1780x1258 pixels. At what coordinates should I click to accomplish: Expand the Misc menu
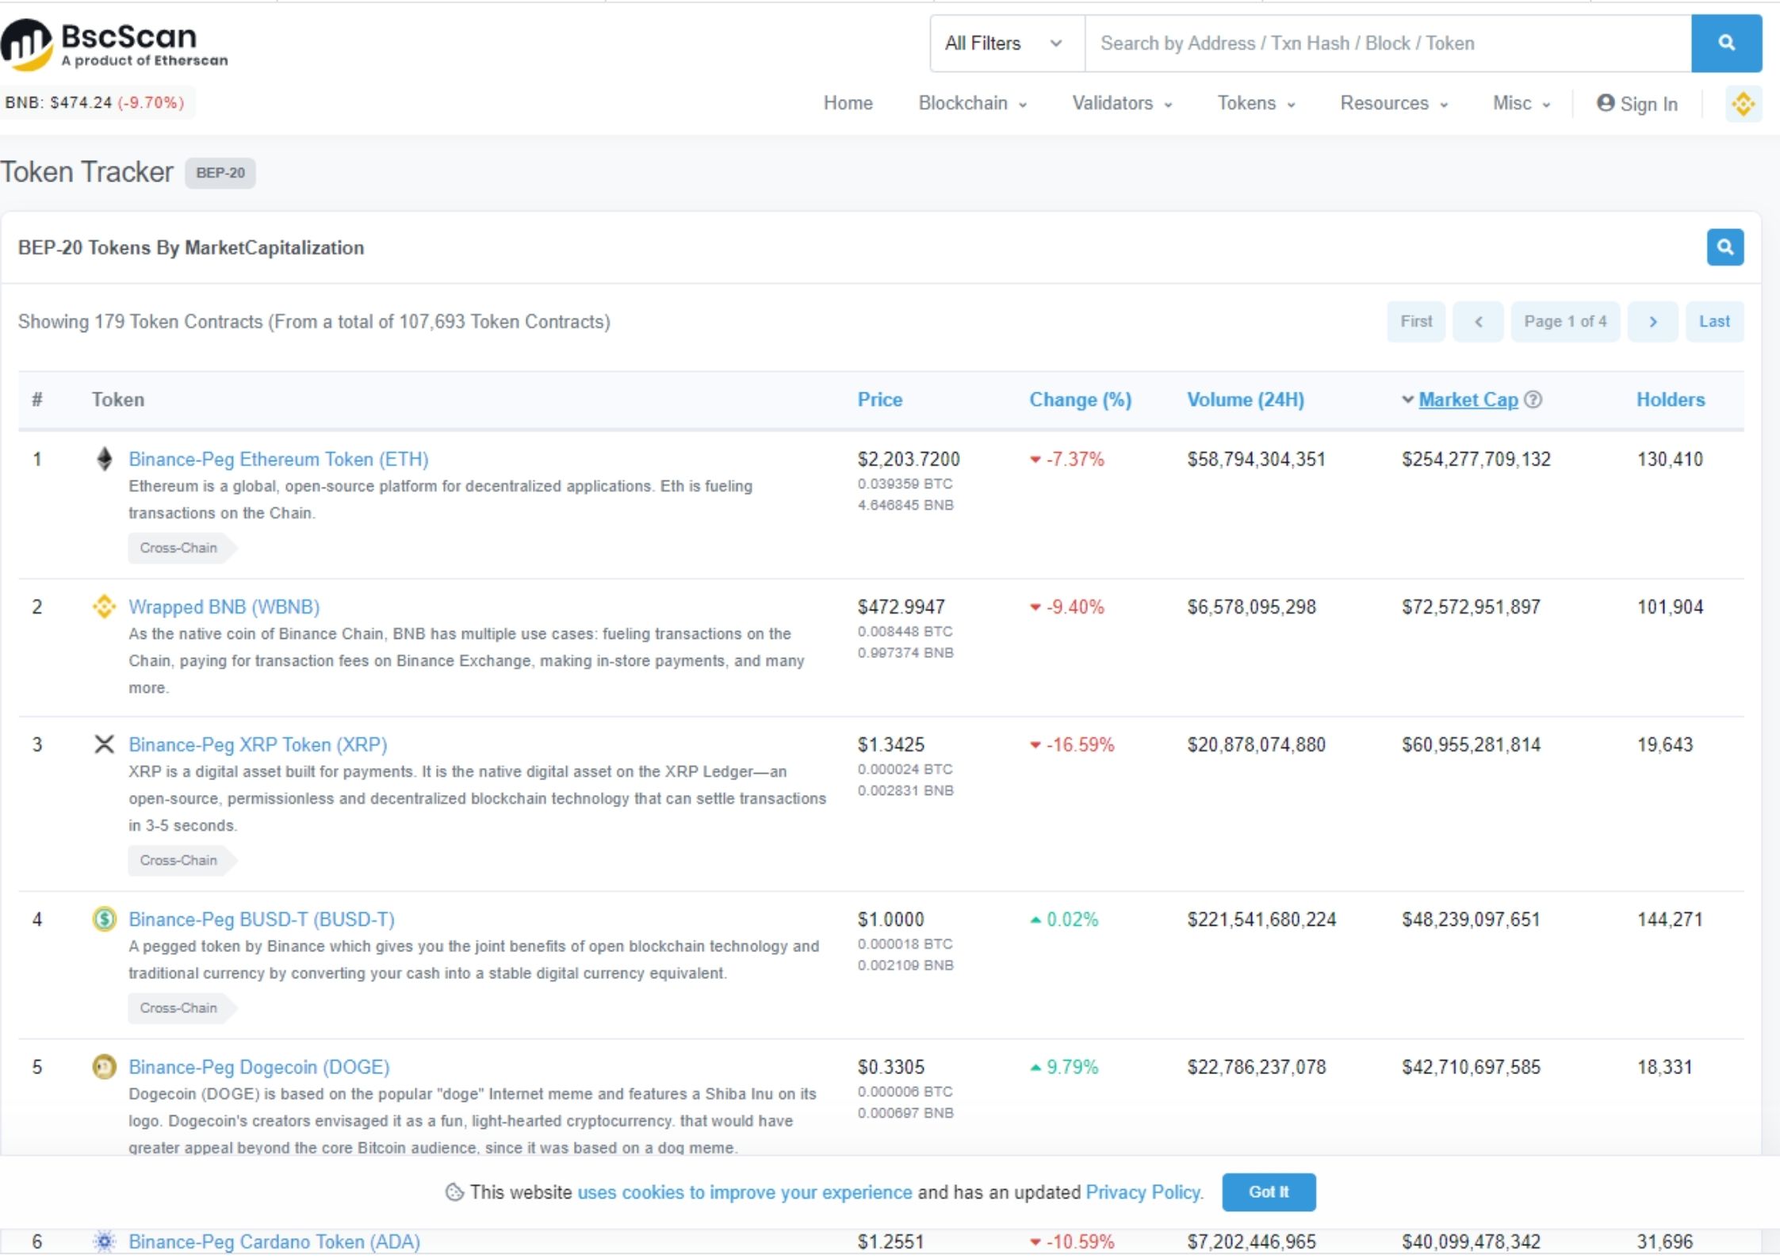1521,103
